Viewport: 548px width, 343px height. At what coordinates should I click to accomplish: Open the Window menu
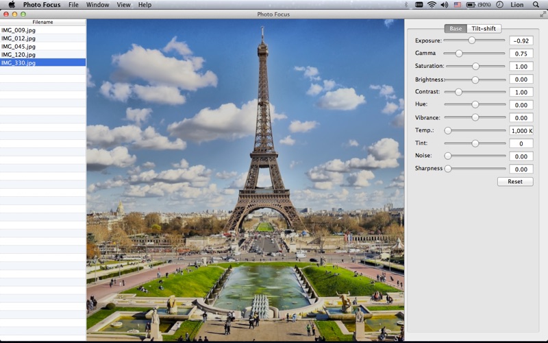(x=97, y=5)
